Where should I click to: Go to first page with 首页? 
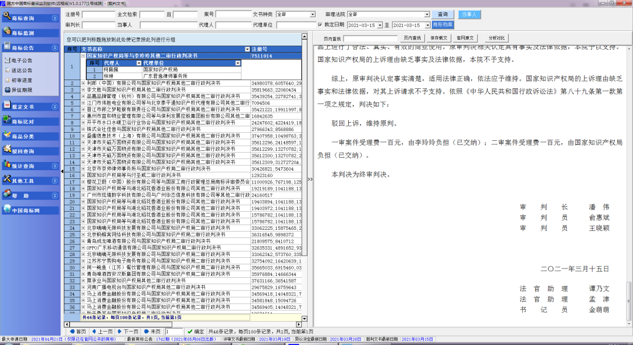point(77,332)
